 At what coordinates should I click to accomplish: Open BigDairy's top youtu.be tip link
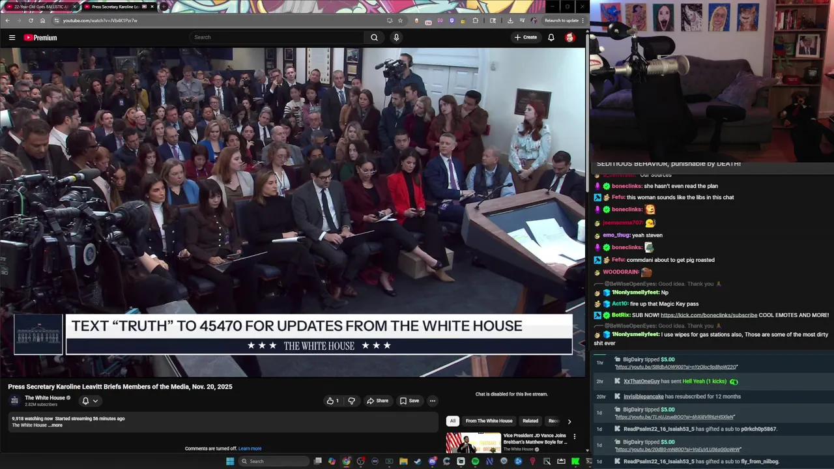pyautogui.click(x=676, y=367)
